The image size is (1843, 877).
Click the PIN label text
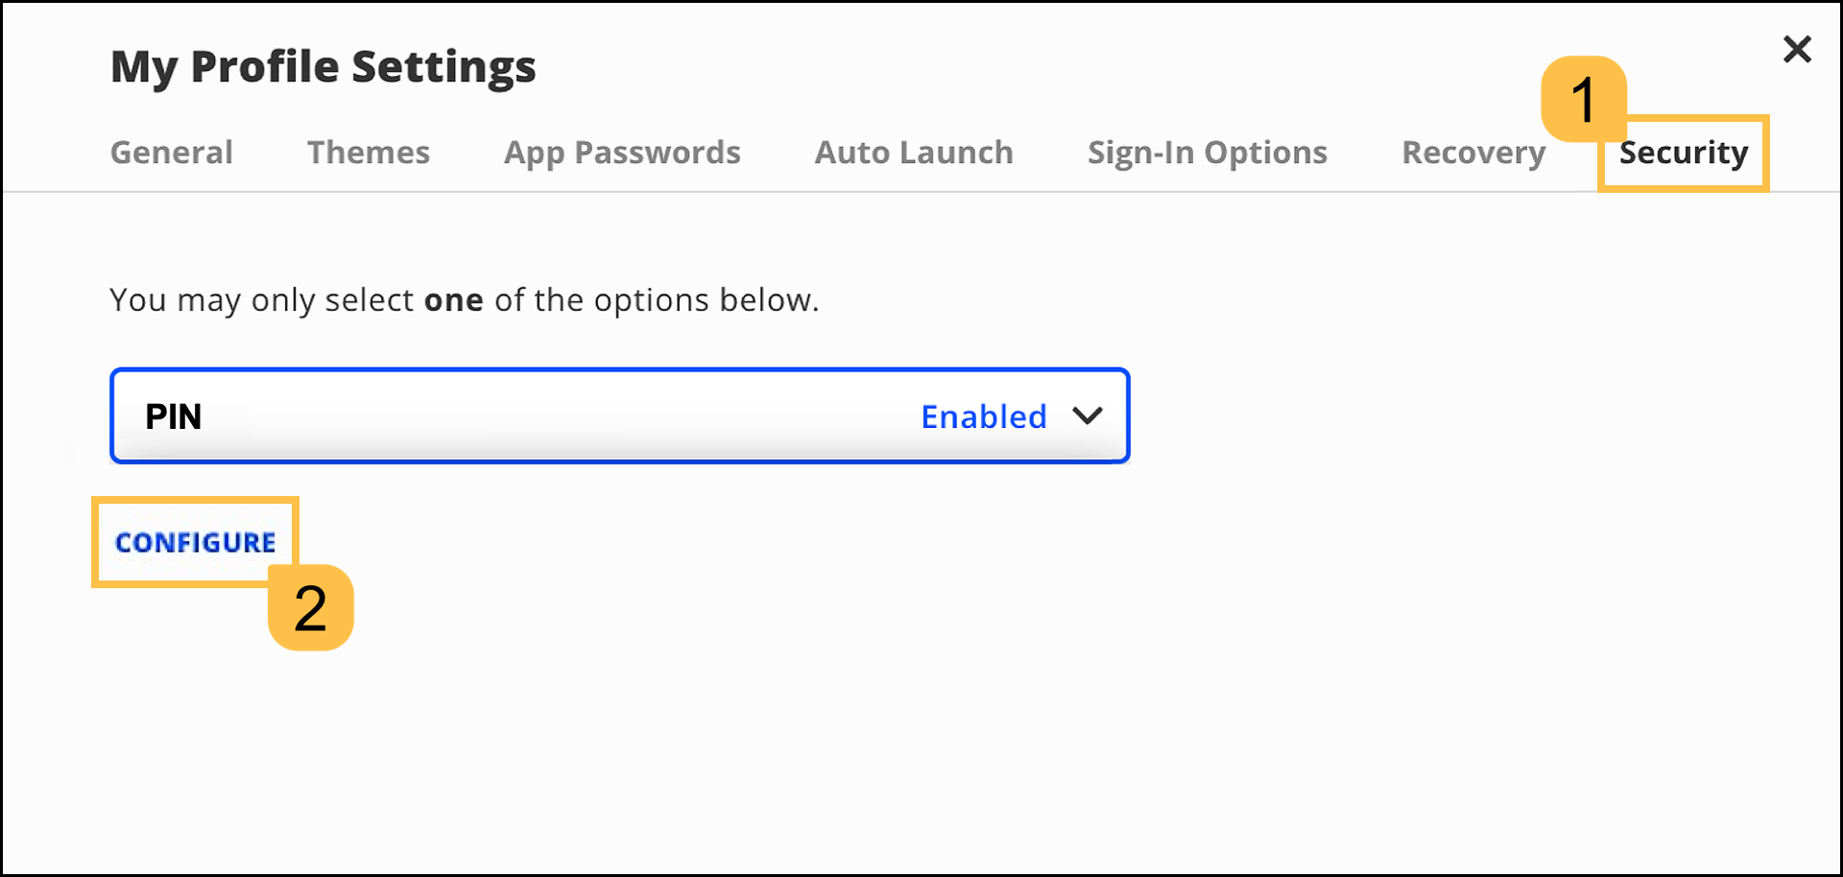pyautogui.click(x=174, y=415)
